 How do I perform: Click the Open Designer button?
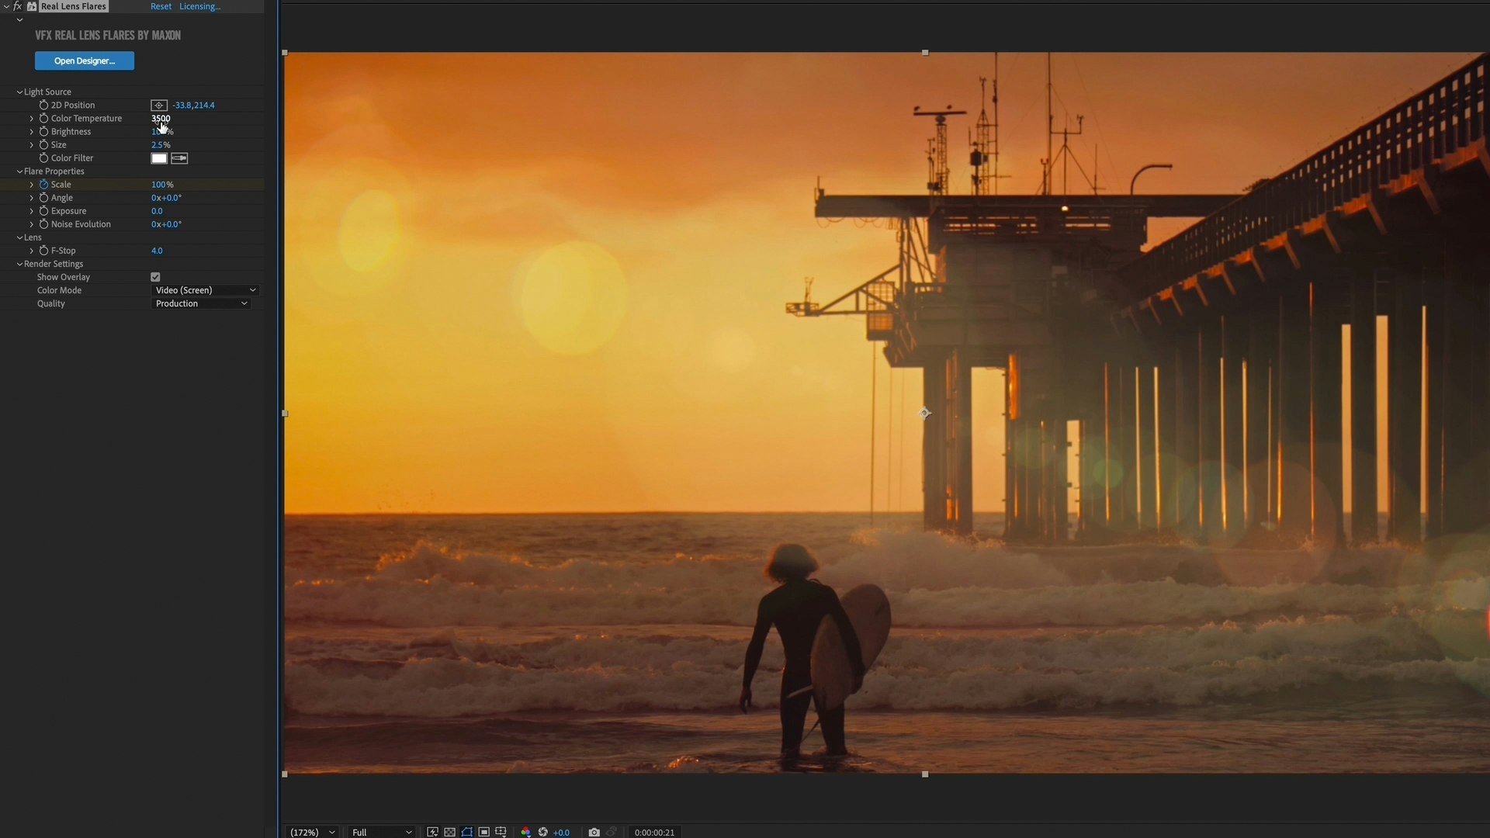click(85, 61)
